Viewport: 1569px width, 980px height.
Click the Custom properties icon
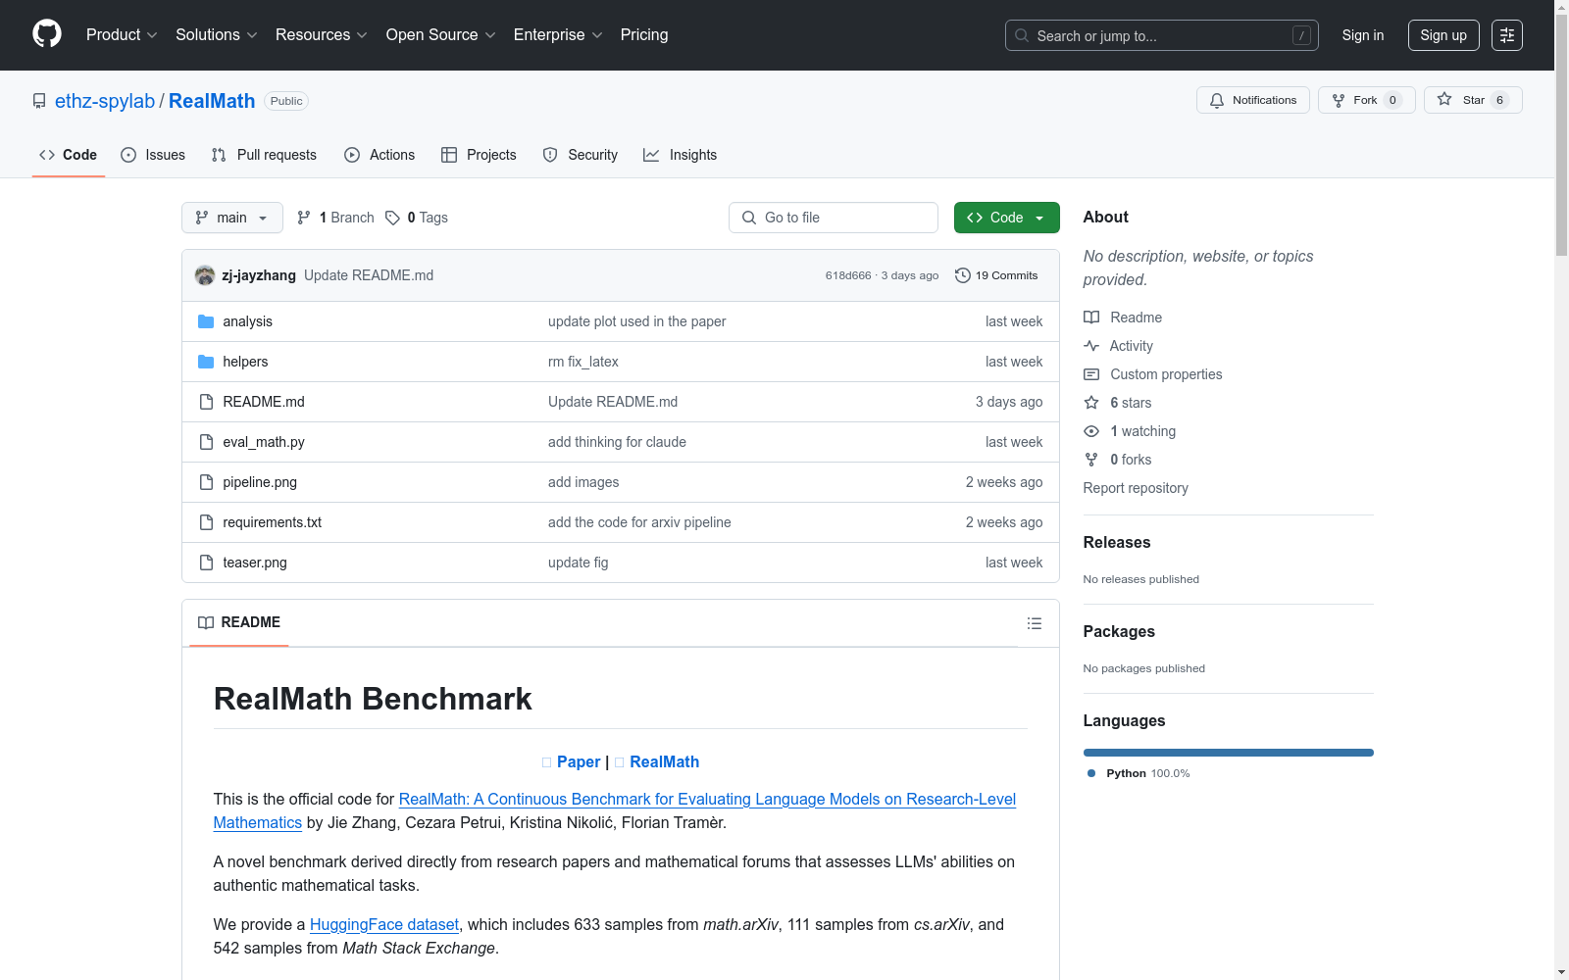(x=1091, y=374)
